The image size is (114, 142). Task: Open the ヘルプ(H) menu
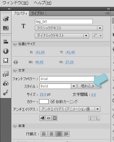(x=43, y=3)
